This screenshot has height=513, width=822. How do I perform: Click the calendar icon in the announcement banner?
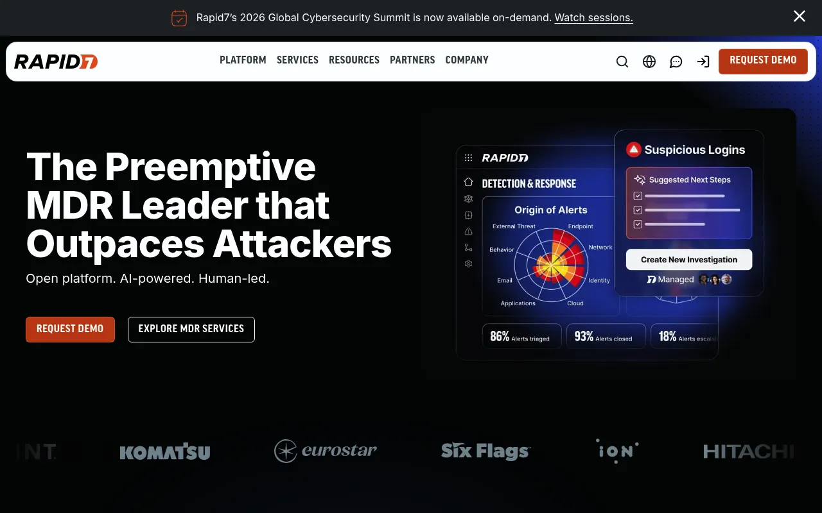click(x=179, y=18)
